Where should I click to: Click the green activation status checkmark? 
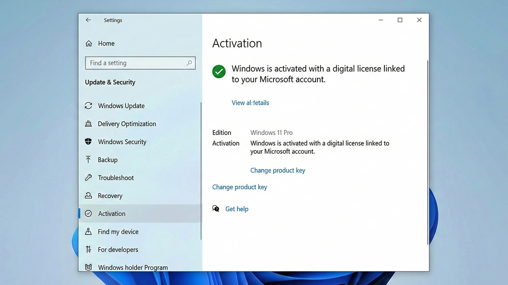coord(218,71)
